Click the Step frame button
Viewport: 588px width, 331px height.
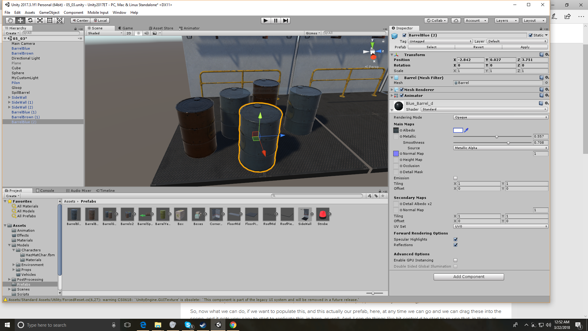pos(285,21)
